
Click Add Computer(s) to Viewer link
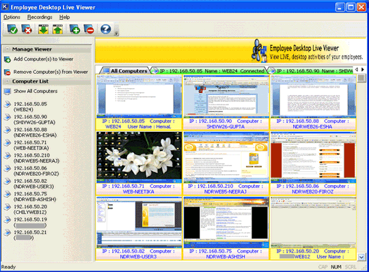43,59
